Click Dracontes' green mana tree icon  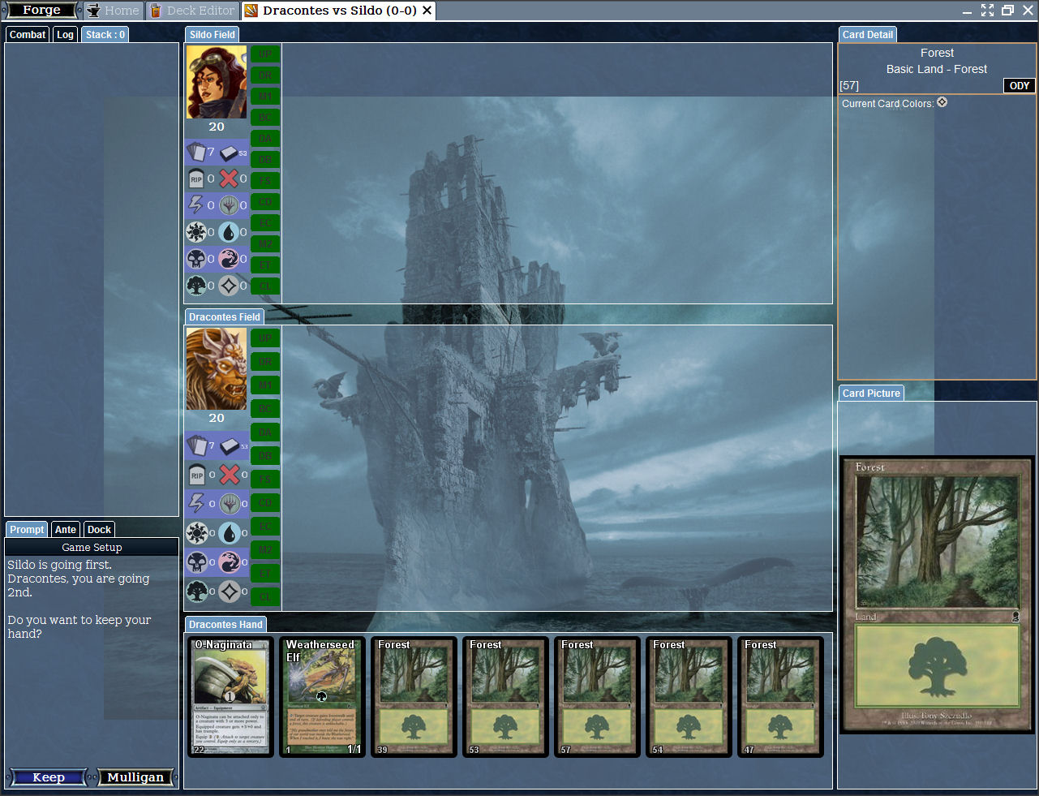point(197,592)
